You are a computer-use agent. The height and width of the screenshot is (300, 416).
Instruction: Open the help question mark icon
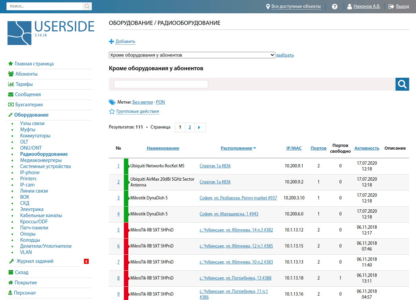click(x=334, y=6)
